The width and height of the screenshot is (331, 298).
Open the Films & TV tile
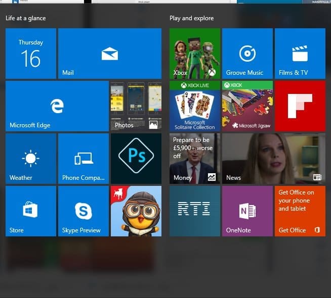[300, 54]
